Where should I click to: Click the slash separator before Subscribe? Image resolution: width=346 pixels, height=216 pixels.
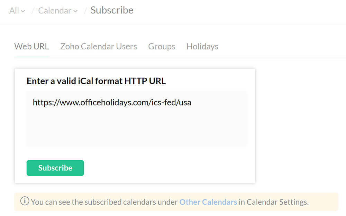click(85, 11)
